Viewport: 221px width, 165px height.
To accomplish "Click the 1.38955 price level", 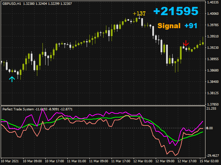I will 213,59.
